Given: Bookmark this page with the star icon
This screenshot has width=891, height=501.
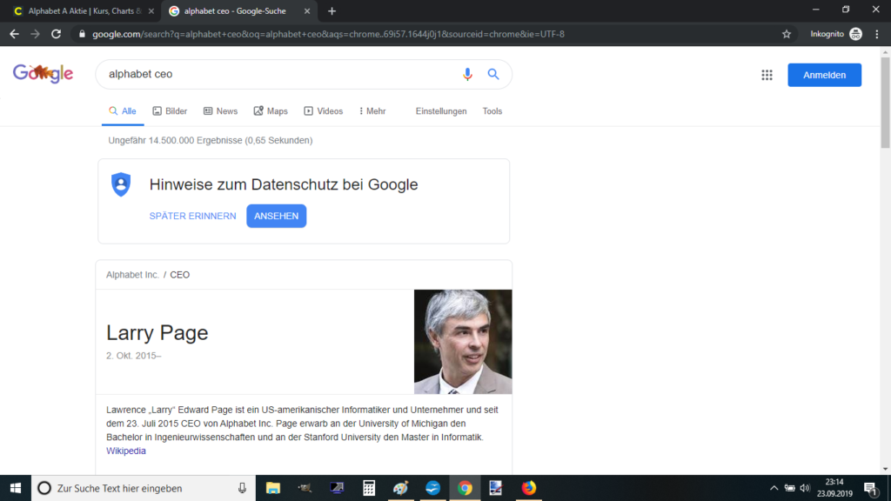Looking at the screenshot, I should (787, 34).
